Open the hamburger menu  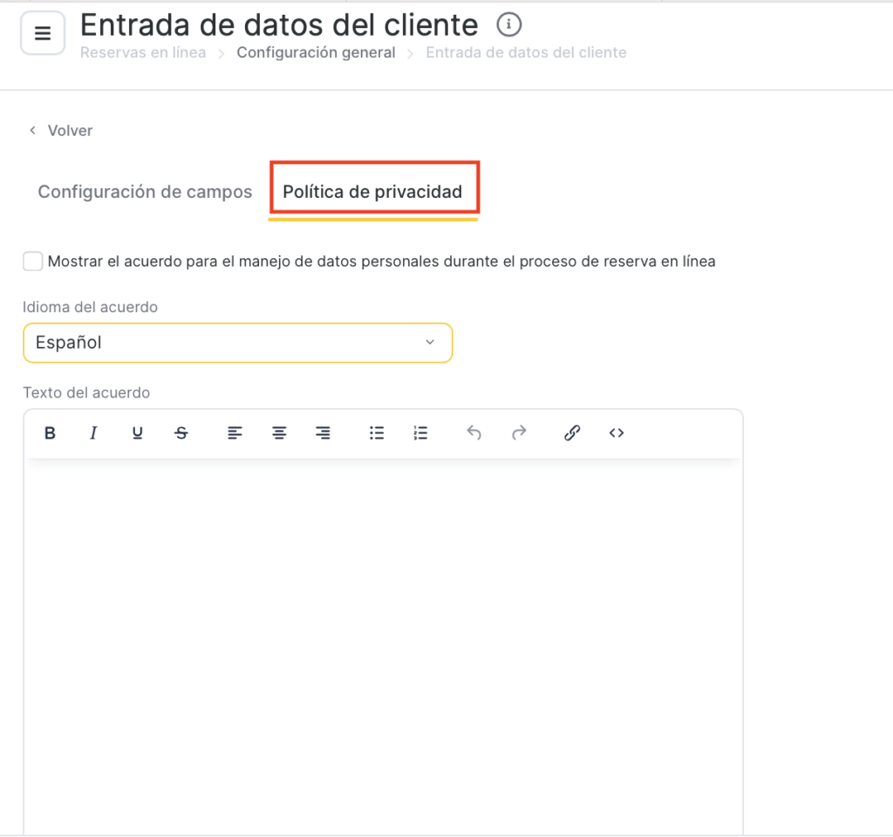coord(43,34)
